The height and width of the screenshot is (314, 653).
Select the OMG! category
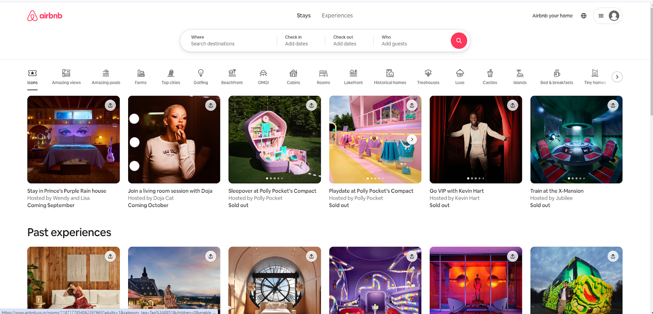point(263,77)
